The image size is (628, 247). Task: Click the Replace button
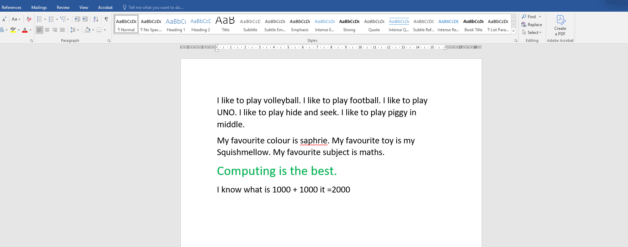(x=532, y=25)
